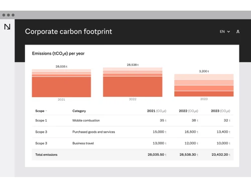Viewport: 251px width, 188px height.
Task: Click the Scope 3 cell beside Purchased goods
Action: 41,132
